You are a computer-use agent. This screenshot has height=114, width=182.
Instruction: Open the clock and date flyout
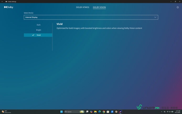[x=178, y=112]
